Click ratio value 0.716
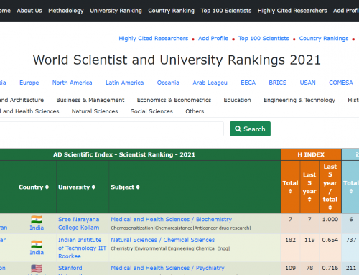The height and width of the screenshot is (275, 359). point(330,268)
